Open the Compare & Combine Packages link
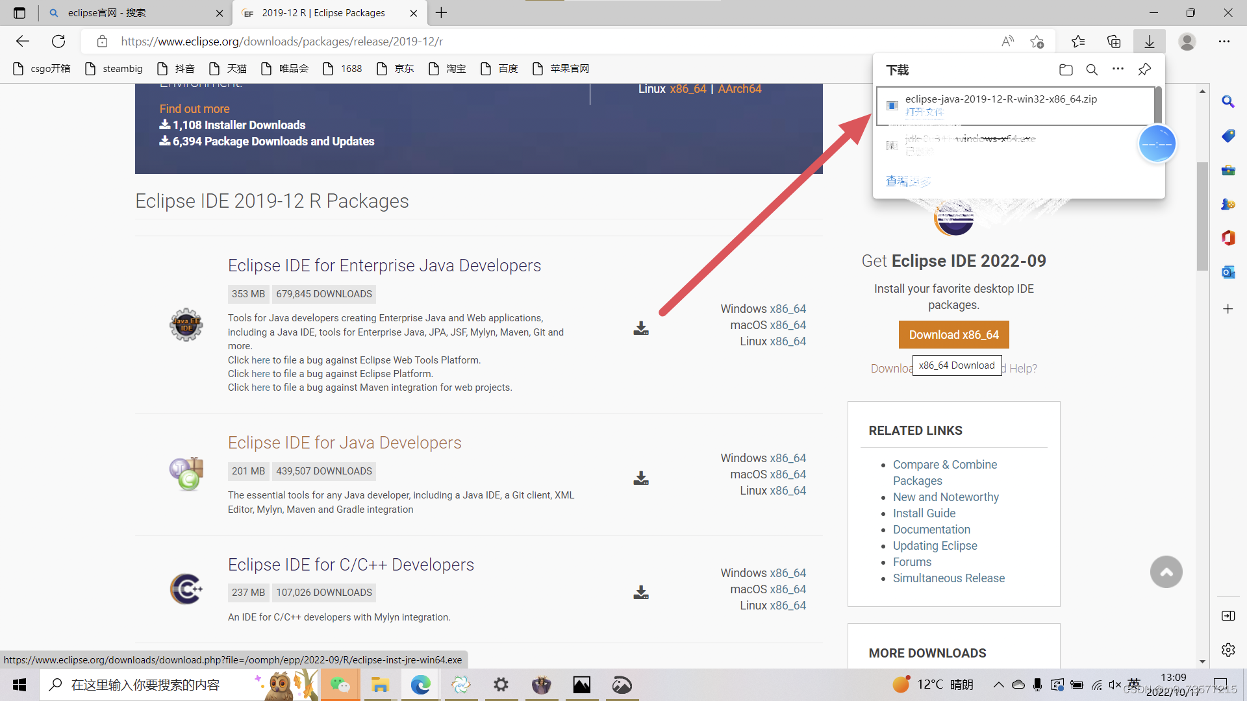Image resolution: width=1247 pixels, height=701 pixels. point(945,473)
